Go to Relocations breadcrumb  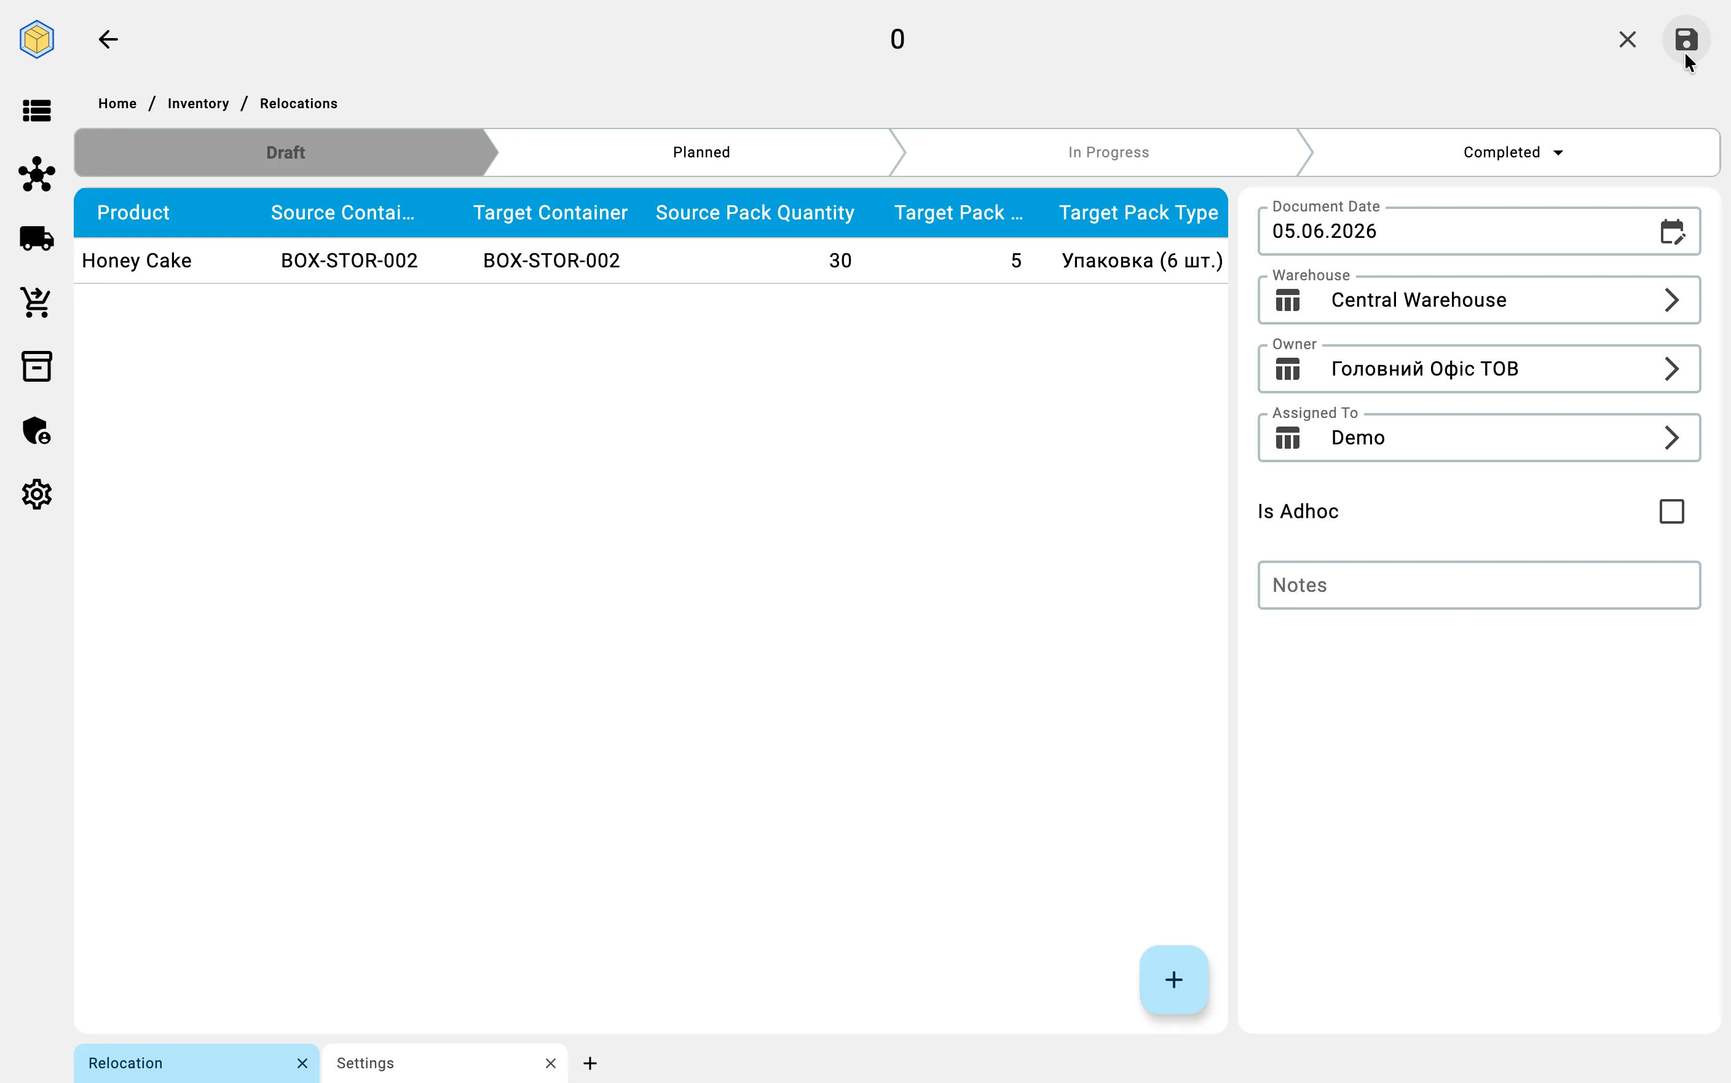click(x=299, y=103)
